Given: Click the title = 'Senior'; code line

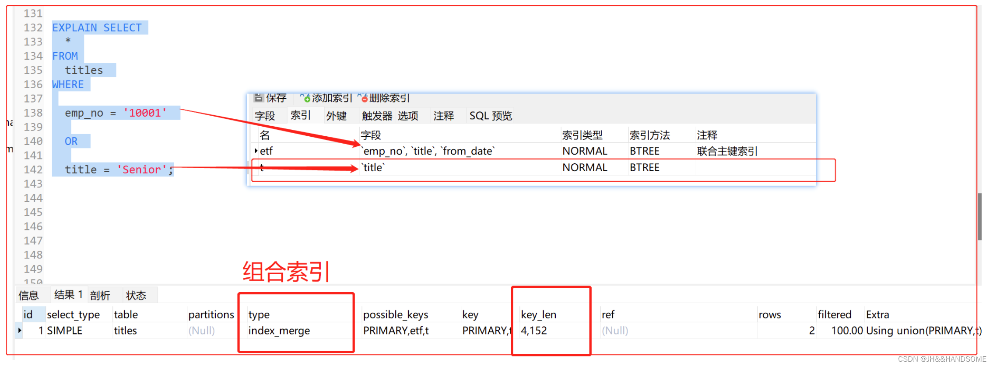Looking at the screenshot, I should click(x=119, y=170).
